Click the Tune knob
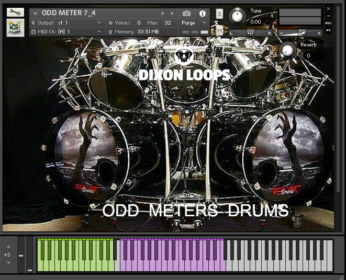This screenshot has height=280, width=346. click(x=238, y=16)
